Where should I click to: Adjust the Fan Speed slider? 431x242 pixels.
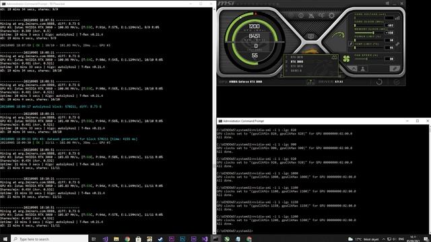click(368, 58)
